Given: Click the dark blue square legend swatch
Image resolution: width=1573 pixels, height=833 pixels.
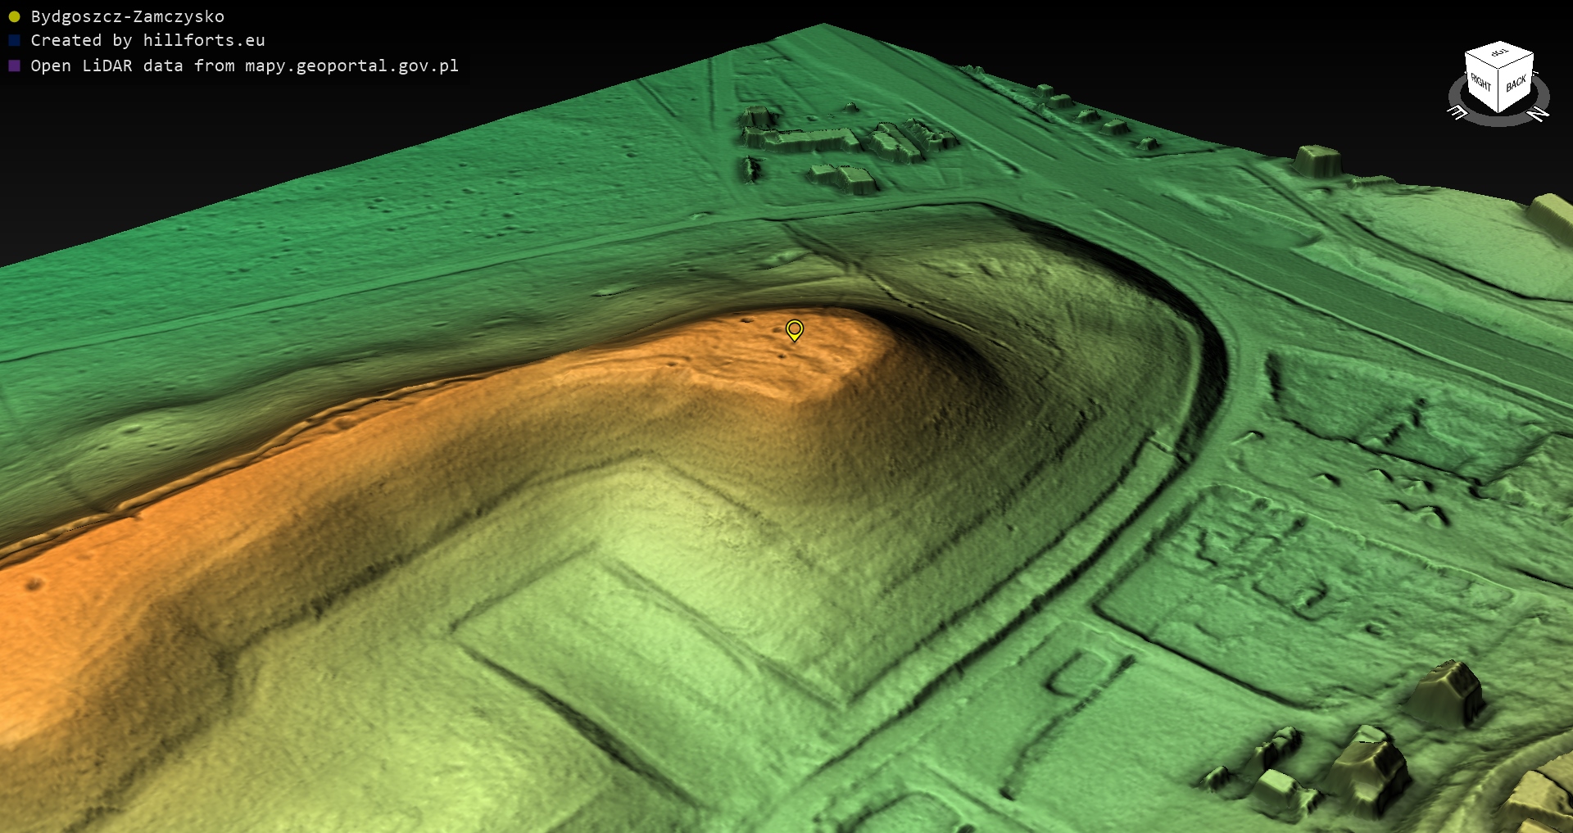Looking at the screenshot, I should [x=14, y=41].
